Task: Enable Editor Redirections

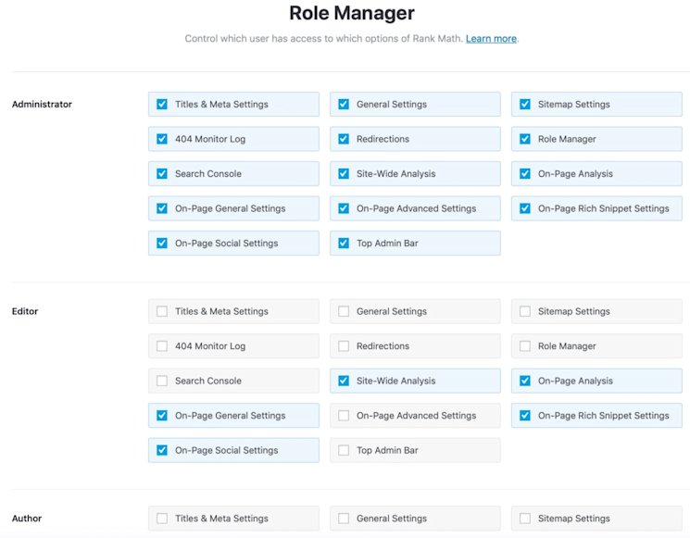Action: (x=344, y=346)
